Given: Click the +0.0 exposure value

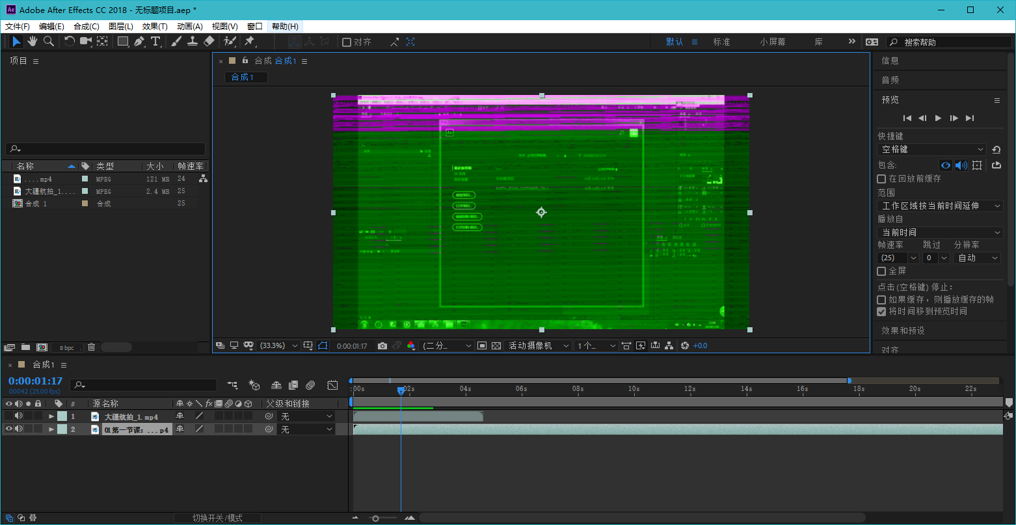Looking at the screenshot, I should (x=700, y=346).
